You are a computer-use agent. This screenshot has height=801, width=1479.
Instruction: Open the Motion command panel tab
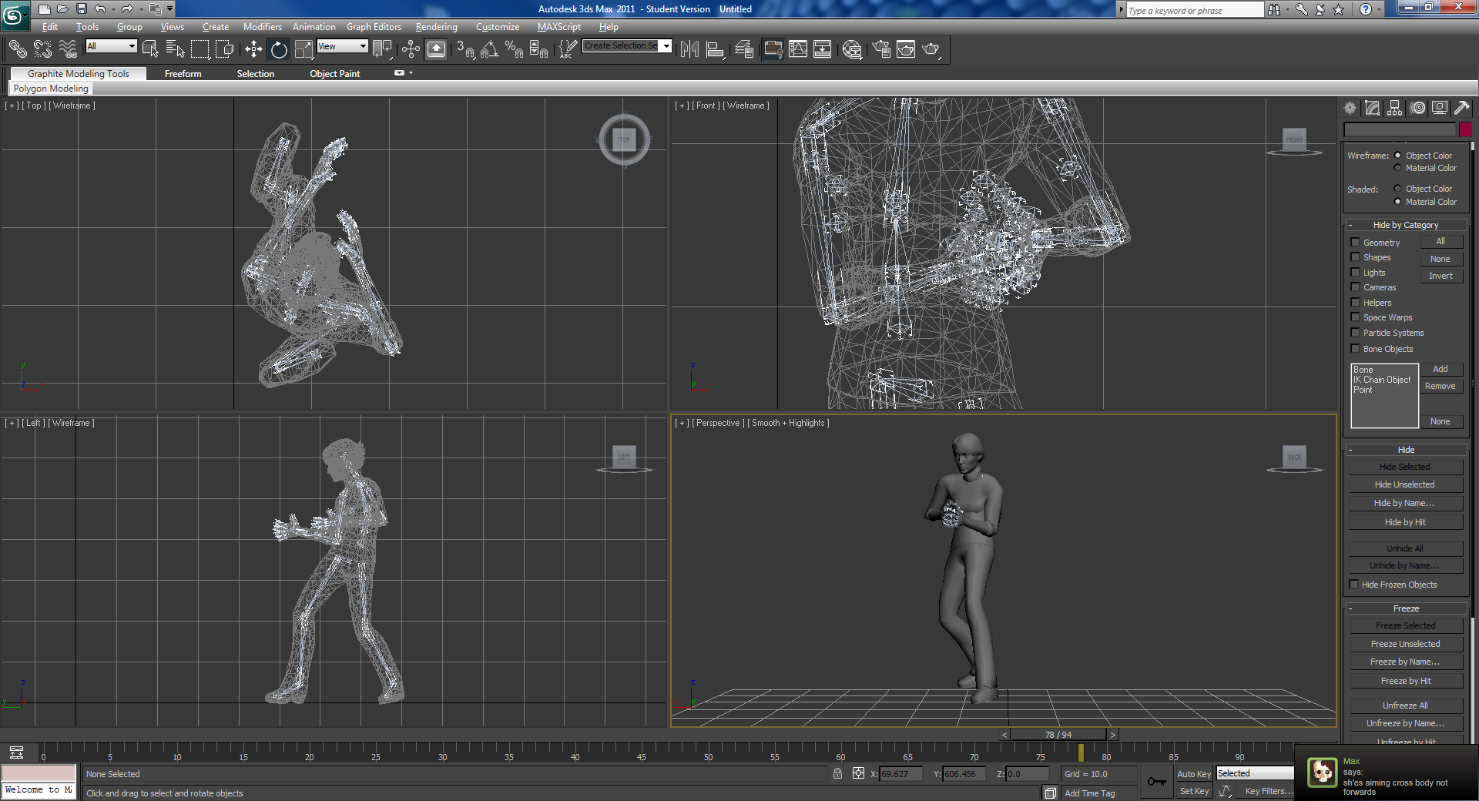pyautogui.click(x=1417, y=109)
